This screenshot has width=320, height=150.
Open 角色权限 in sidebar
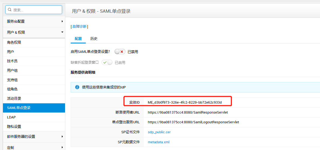pyautogui.click(x=14, y=42)
